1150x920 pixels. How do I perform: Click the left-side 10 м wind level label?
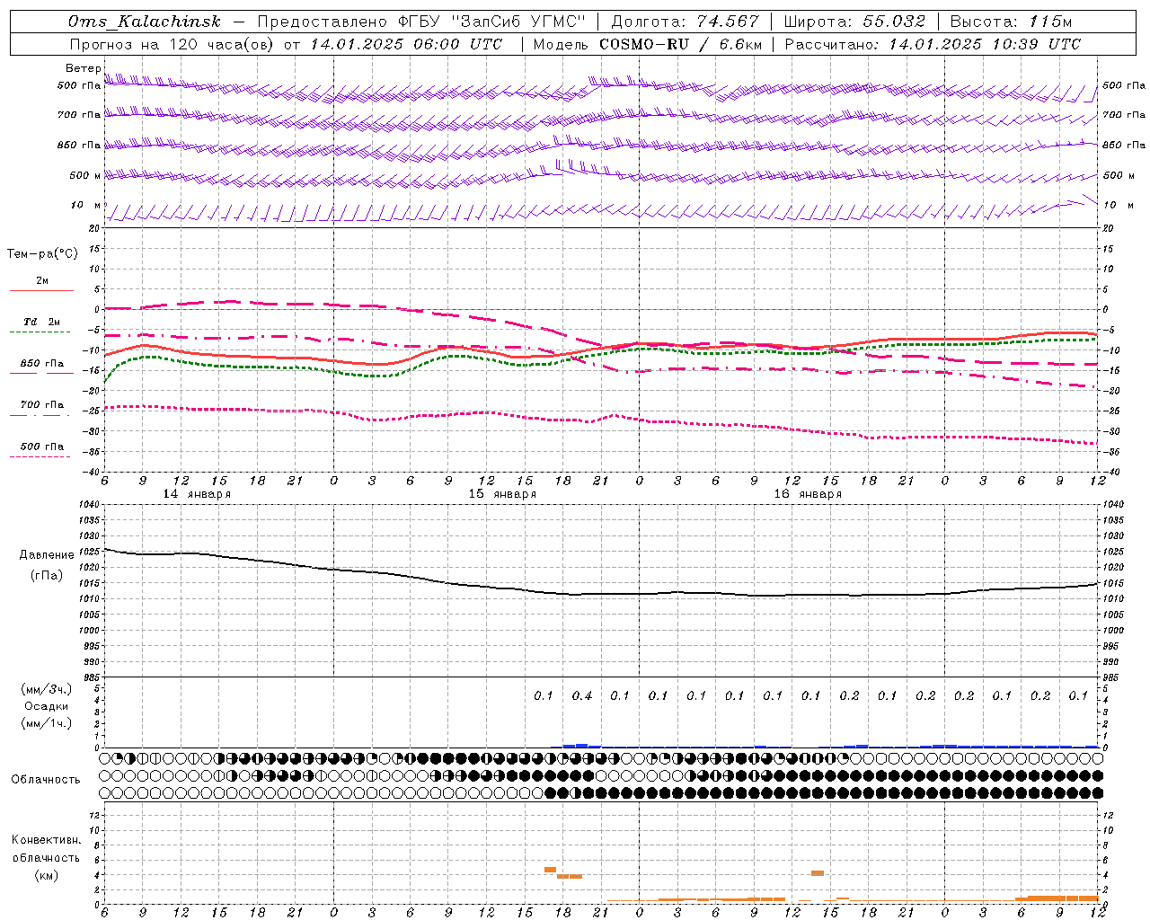[x=86, y=205]
